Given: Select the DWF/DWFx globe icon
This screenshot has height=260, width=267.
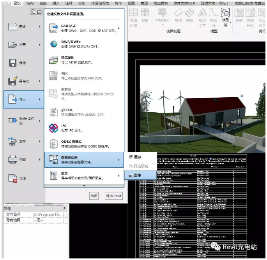Looking at the screenshot, I should (53, 44).
